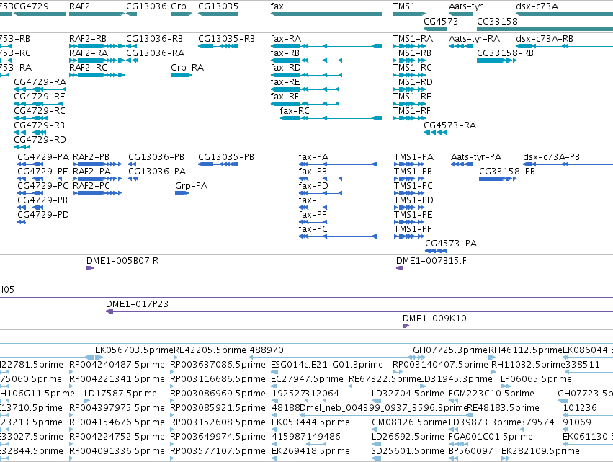Select the CG4573 gene feature
The height and width of the screenshot is (462, 613).
click(436, 29)
